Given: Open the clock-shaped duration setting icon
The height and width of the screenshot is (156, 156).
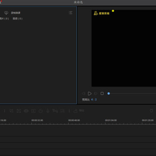Looking at the screenshot, I should click(x=41, y=111).
